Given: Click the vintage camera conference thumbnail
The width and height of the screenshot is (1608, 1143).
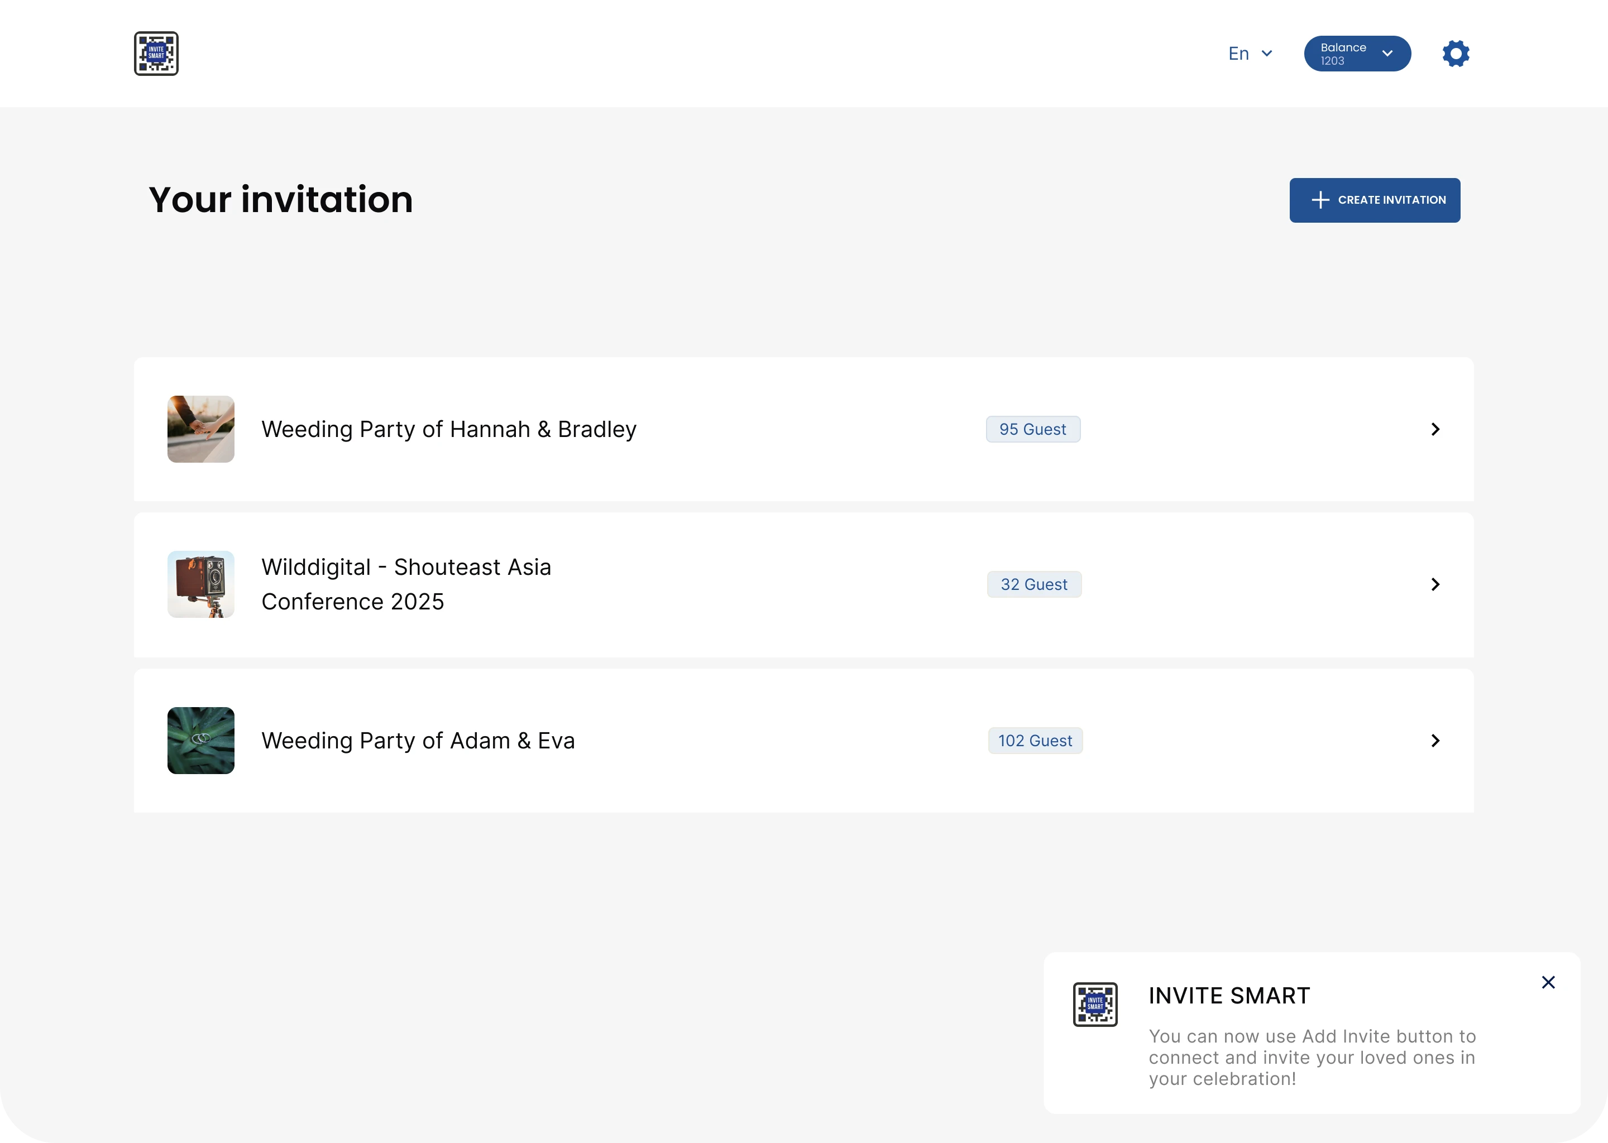Looking at the screenshot, I should click(x=200, y=584).
